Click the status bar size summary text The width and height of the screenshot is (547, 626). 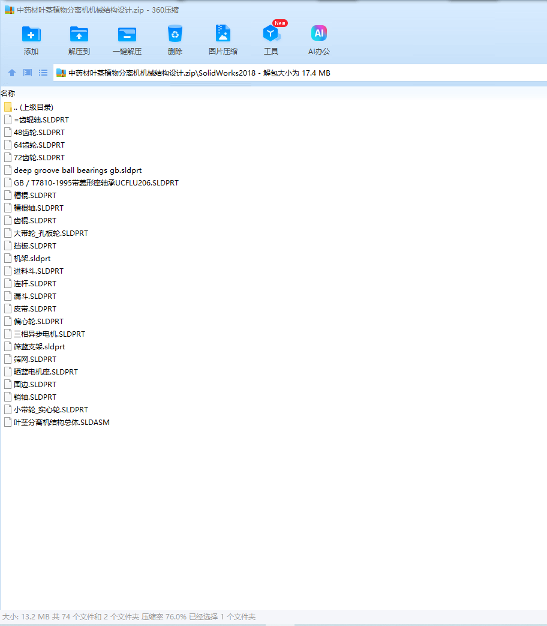[x=129, y=616]
